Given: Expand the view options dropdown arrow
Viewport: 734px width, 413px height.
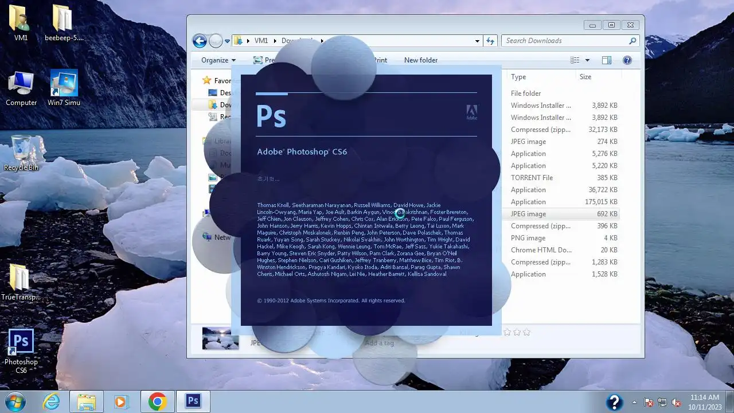Looking at the screenshot, I should 587,60.
